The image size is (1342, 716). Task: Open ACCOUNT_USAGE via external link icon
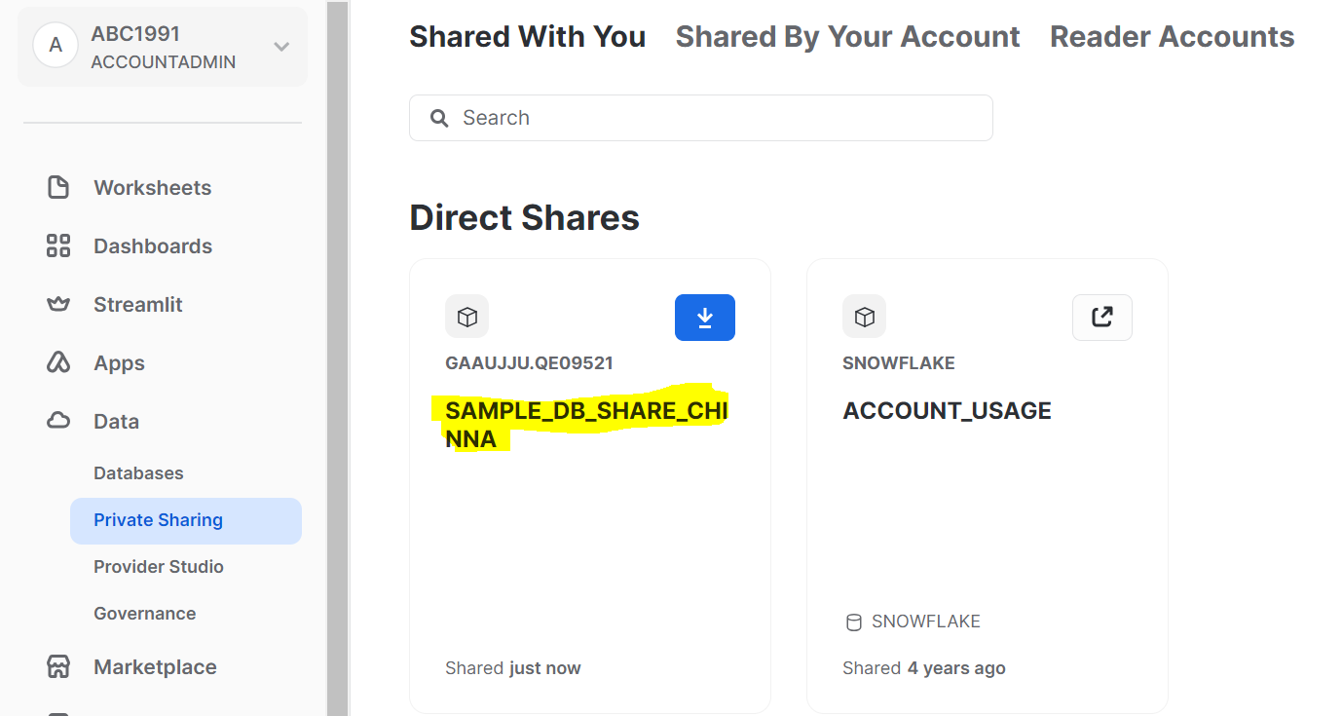pyautogui.click(x=1101, y=318)
